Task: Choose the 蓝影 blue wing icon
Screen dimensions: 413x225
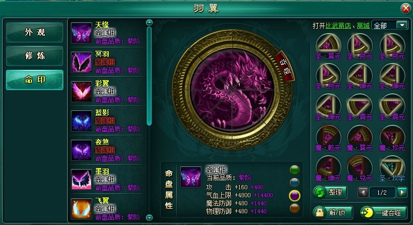Action: (x=82, y=121)
